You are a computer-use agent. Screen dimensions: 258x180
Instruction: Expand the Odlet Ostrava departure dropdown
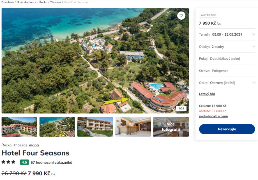point(253,83)
